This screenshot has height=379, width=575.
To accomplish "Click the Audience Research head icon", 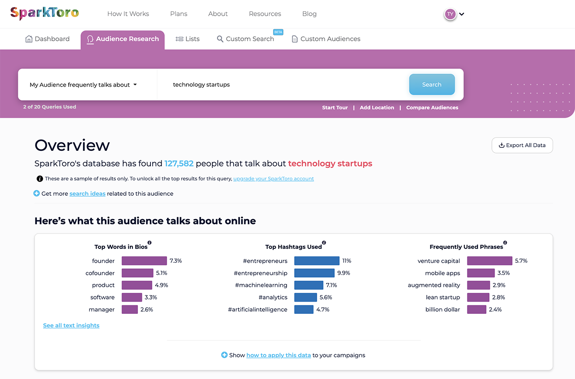I will click(90, 39).
